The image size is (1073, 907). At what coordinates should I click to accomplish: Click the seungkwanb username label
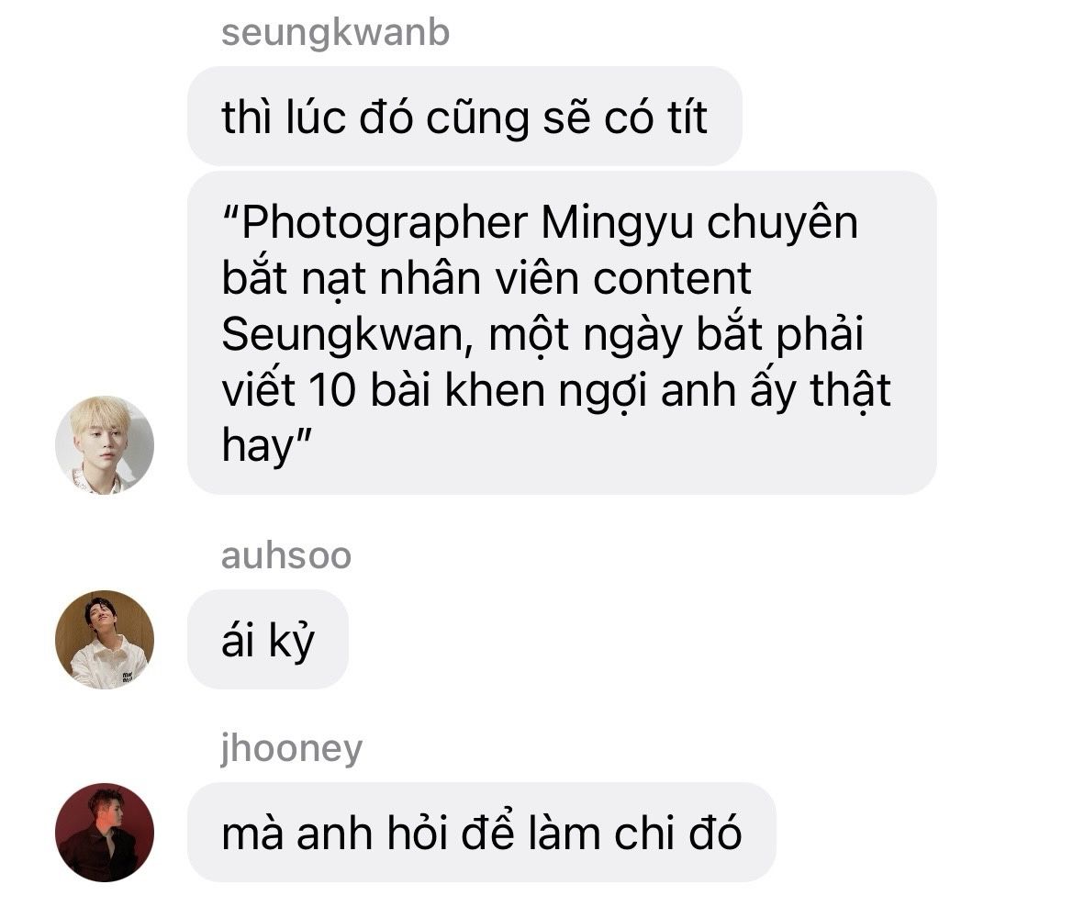335,33
